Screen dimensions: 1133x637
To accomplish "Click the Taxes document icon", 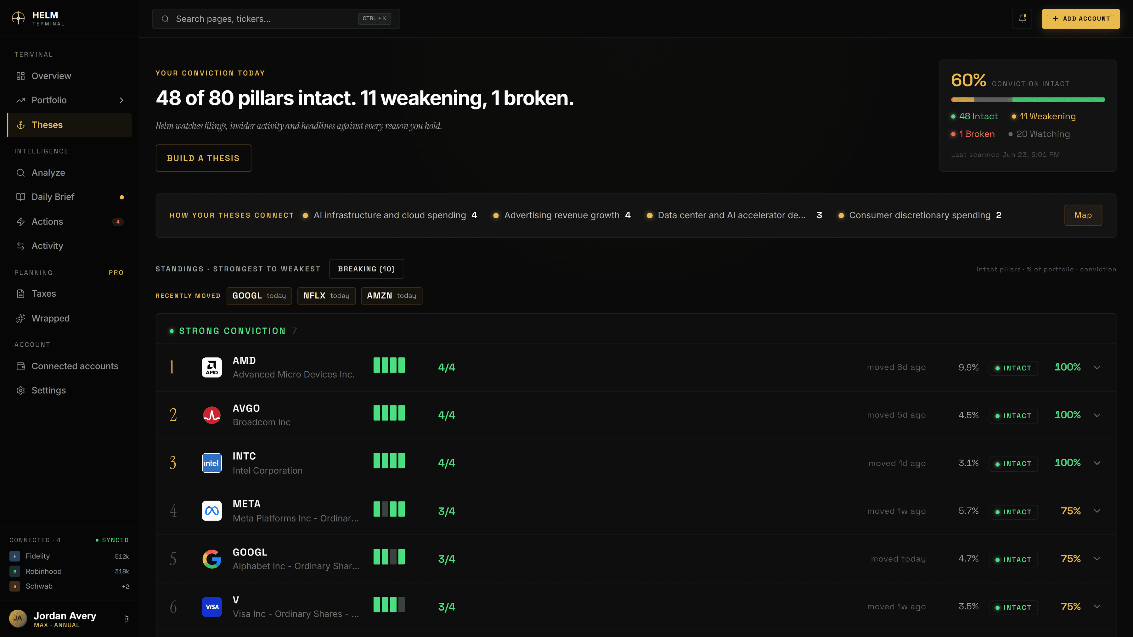I will [21, 294].
